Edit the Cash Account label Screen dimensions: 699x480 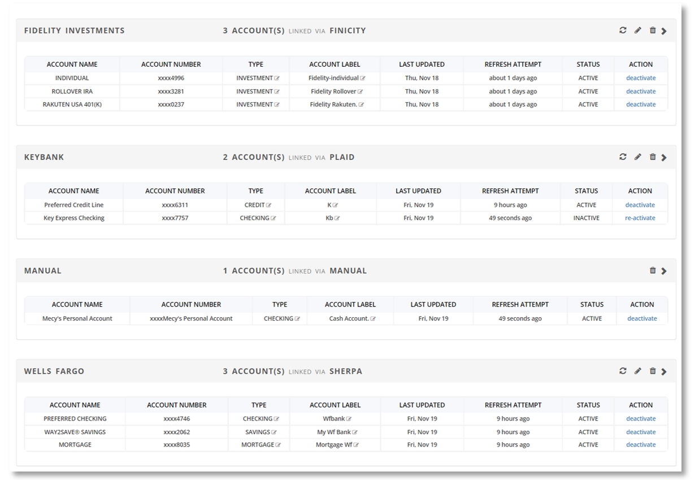tap(373, 319)
